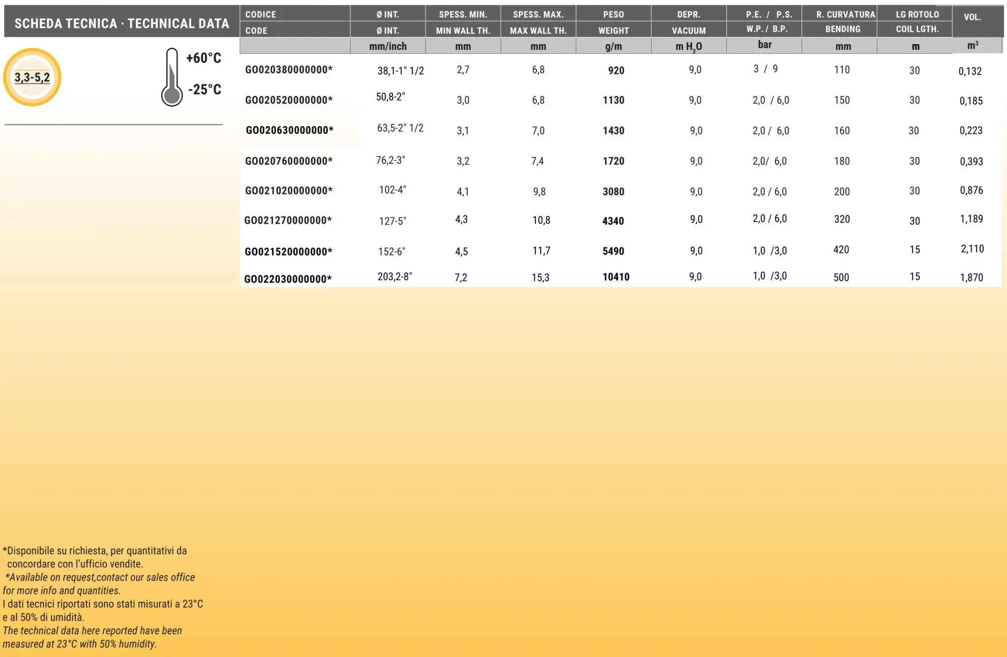Select product code GO021270000000*
Screen dimensions: 1007x657
point(288,220)
